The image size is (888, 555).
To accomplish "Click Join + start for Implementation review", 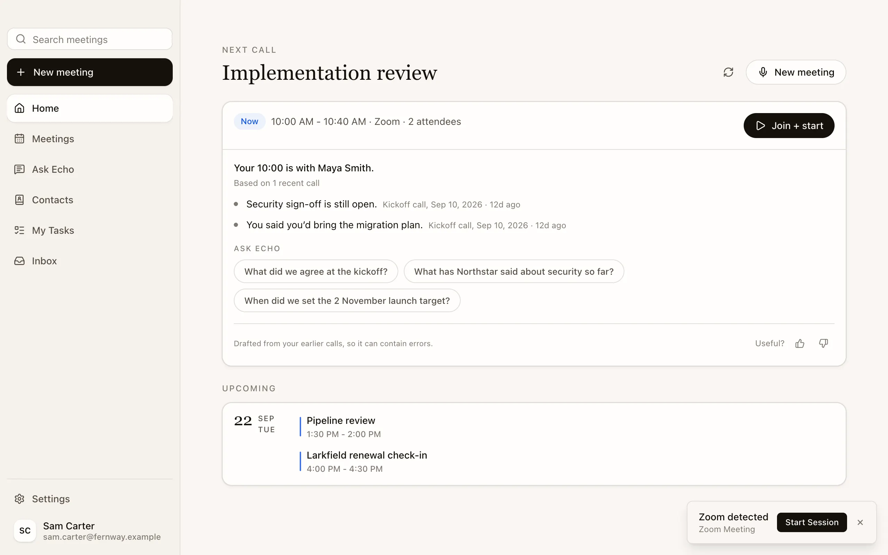I will [x=789, y=126].
